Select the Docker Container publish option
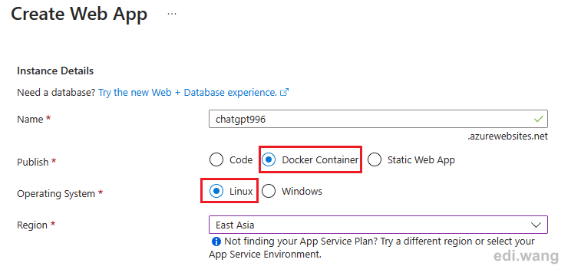 [x=310, y=159]
